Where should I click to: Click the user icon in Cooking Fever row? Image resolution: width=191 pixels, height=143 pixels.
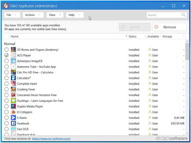[150, 89]
